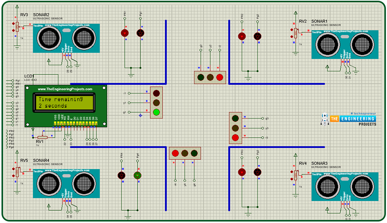The height and width of the screenshot is (223, 387).
Task: Click the lit red lamp wired to r2
Action: [x=220, y=77]
